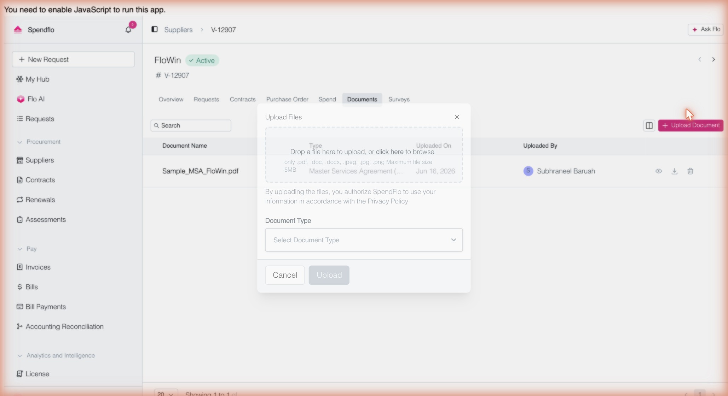Open My Hub in the sidebar
The height and width of the screenshot is (396, 728).
(33, 79)
